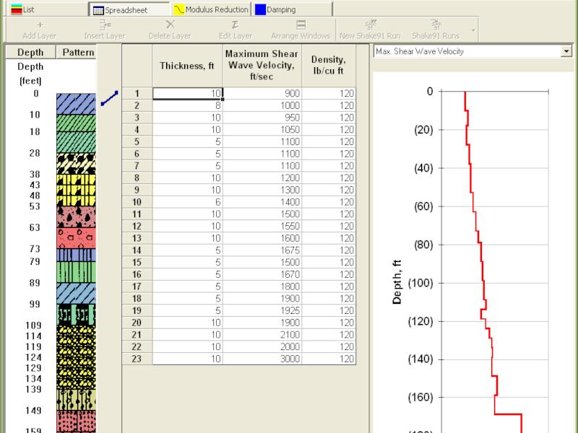This screenshot has width=578, height=433.
Task: Click the blue hatched pattern at depth 0
Action: tap(77, 104)
